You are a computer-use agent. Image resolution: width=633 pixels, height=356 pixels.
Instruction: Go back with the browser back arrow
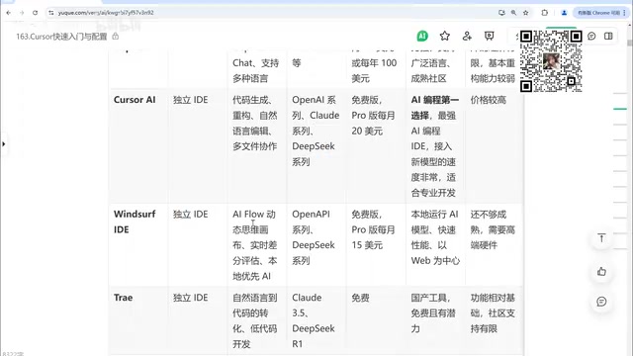pyautogui.click(x=9, y=13)
